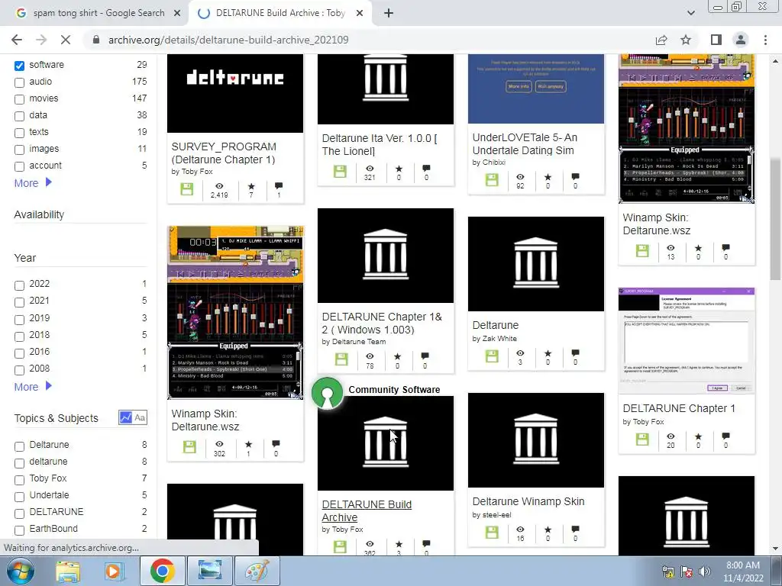
Task: Click favorites star on DELTARUNE Chapter 1 card
Action: coord(698,436)
